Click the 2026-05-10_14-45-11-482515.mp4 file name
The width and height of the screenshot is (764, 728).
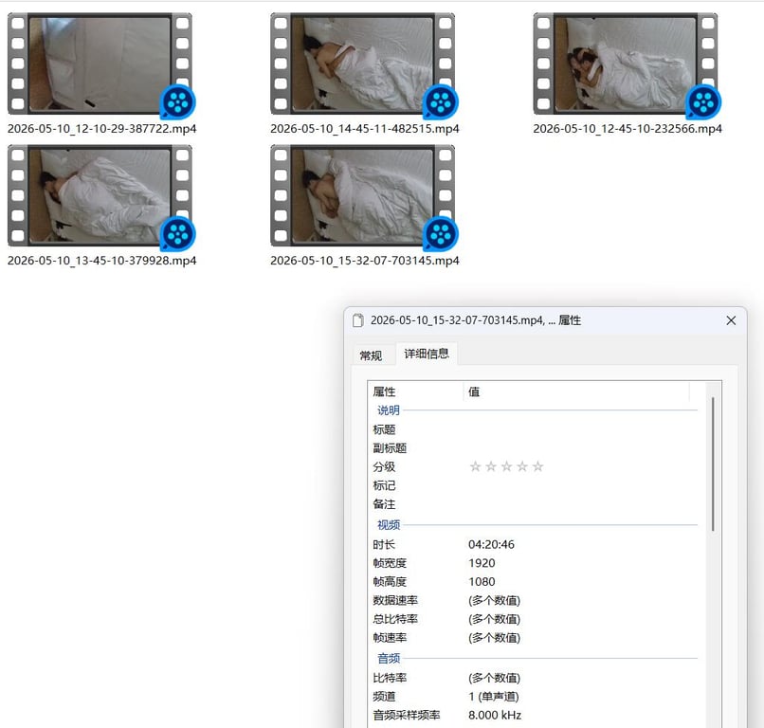coord(364,129)
